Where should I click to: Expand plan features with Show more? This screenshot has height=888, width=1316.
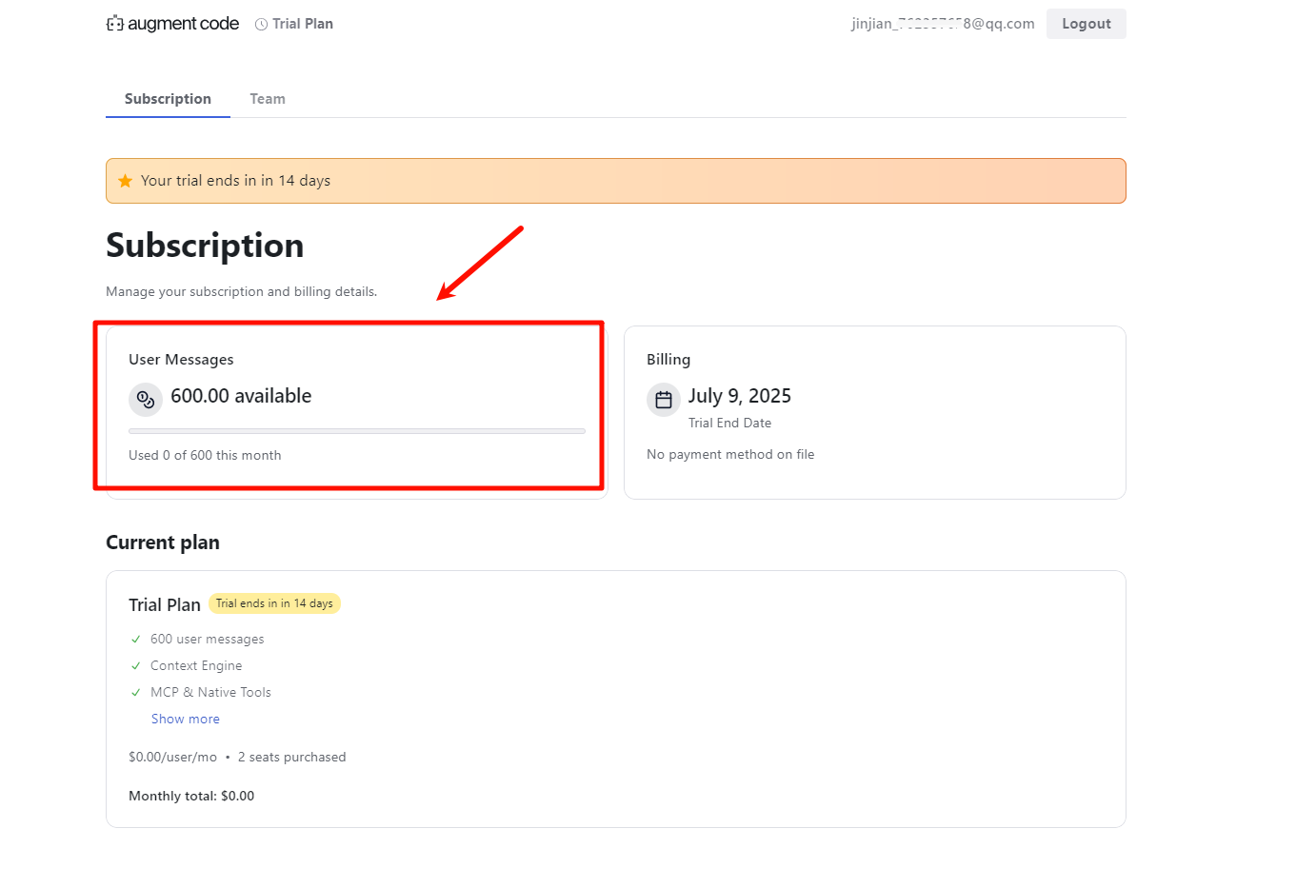coord(186,720)
